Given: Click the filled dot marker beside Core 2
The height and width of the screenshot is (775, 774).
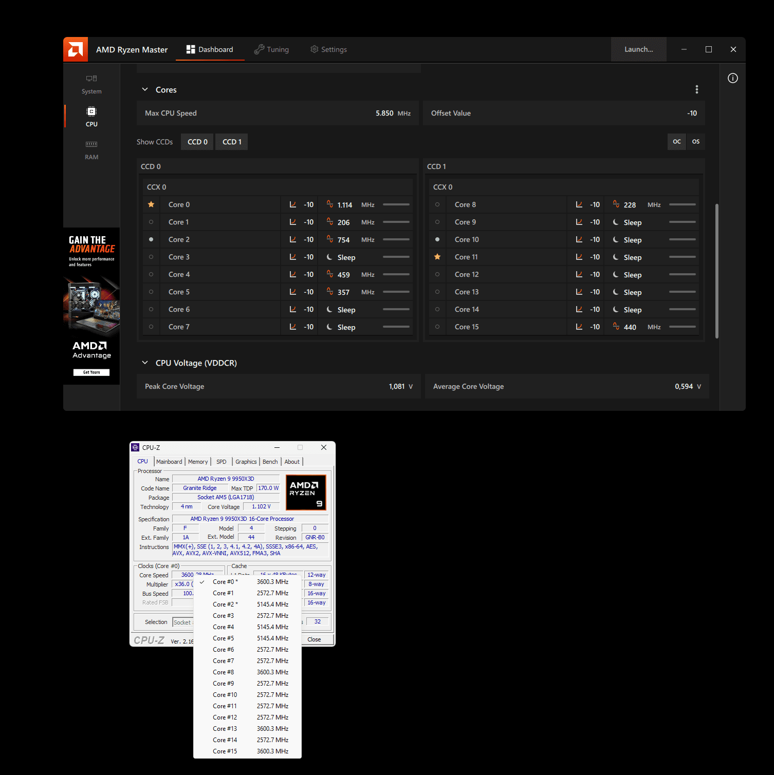Looking at the screenshot, I should coord(151,239).
